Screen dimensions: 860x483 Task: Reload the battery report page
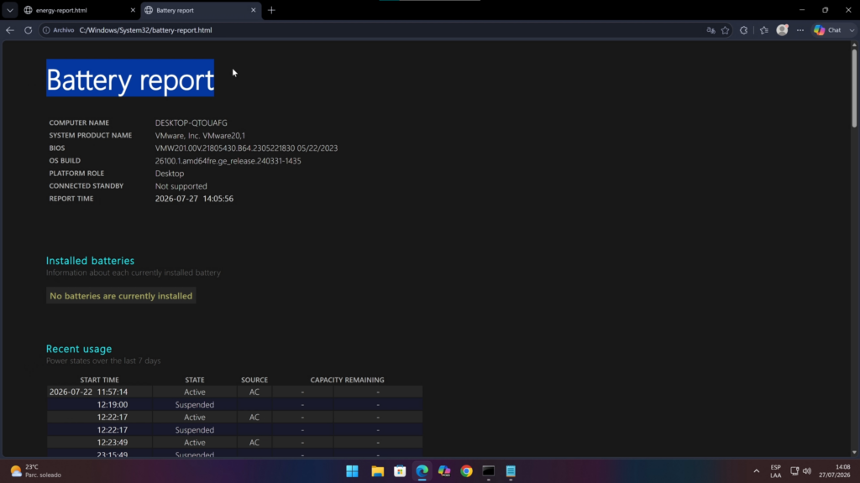pyautogui.click(x=28, y=30)
